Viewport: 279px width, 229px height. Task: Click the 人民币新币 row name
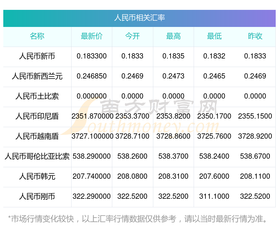(37, 57)
